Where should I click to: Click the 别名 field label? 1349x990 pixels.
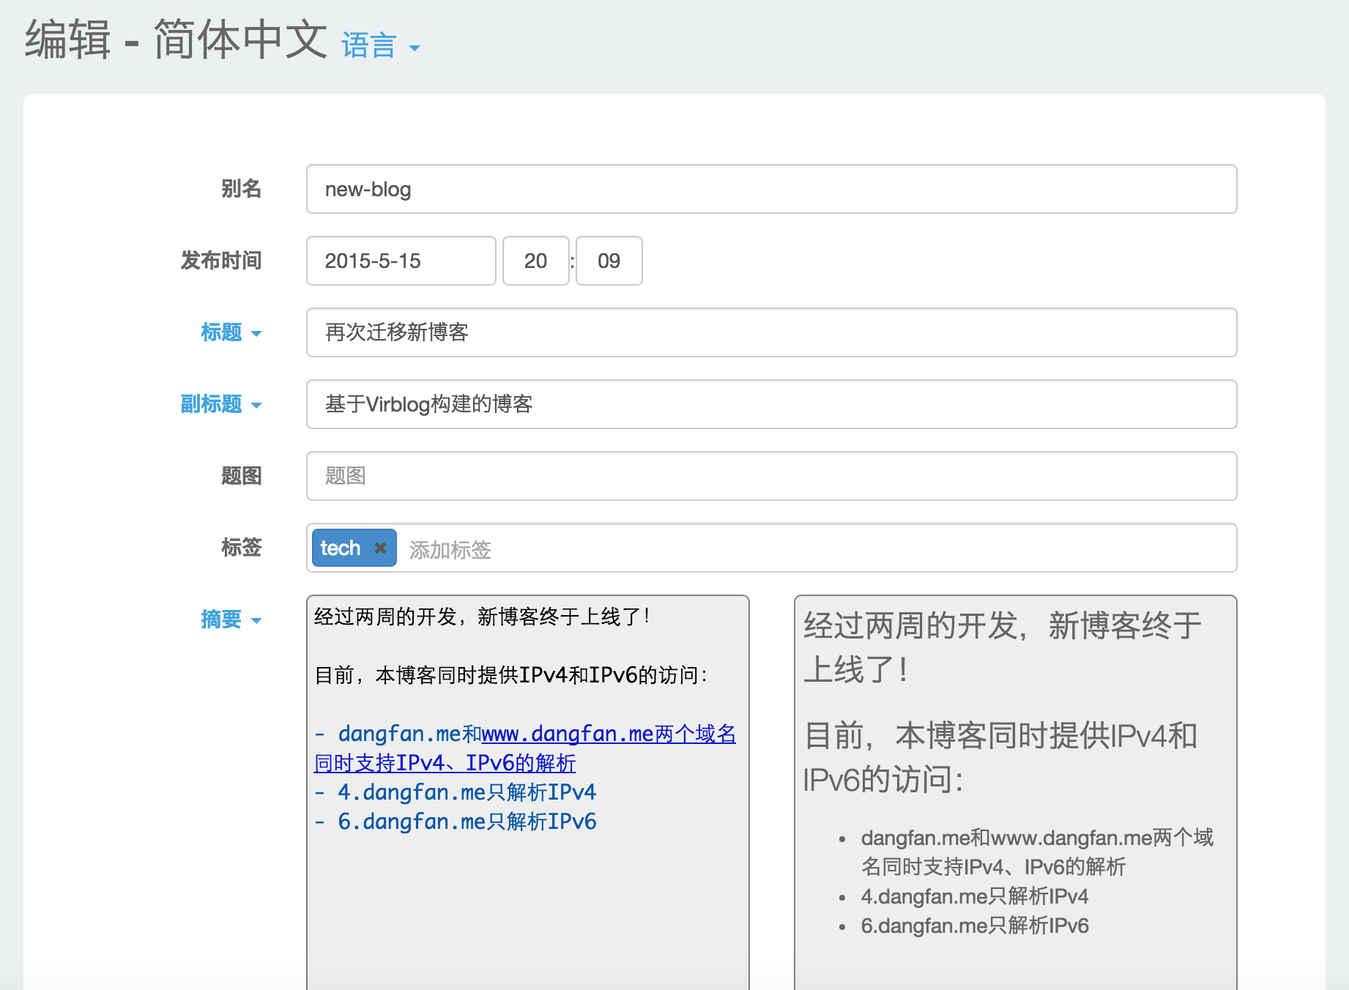pos(241,189)
